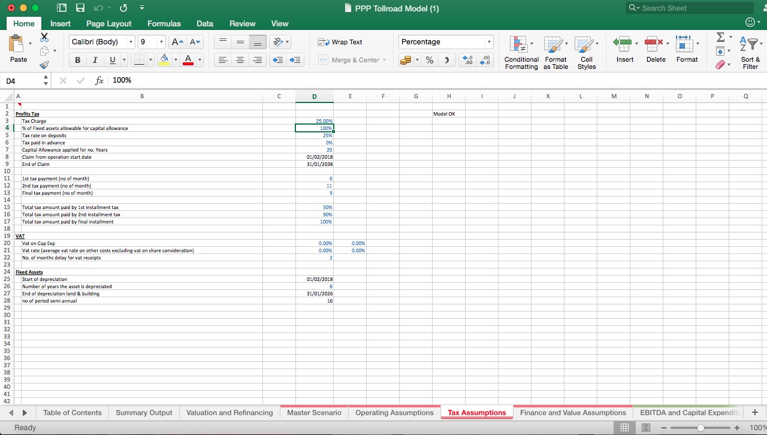Cut the selected cell with the scissors icon
The width and height of the screenshot is (767, 435).
pyautogui.click(x=44, y=37)
